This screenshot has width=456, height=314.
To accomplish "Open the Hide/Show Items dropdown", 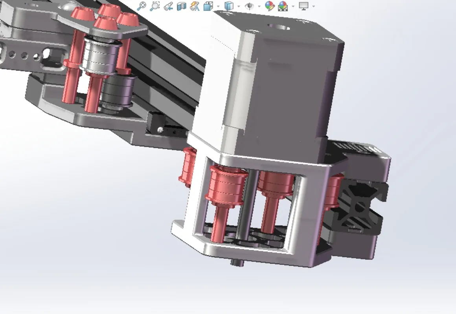I will coord(259,7).
